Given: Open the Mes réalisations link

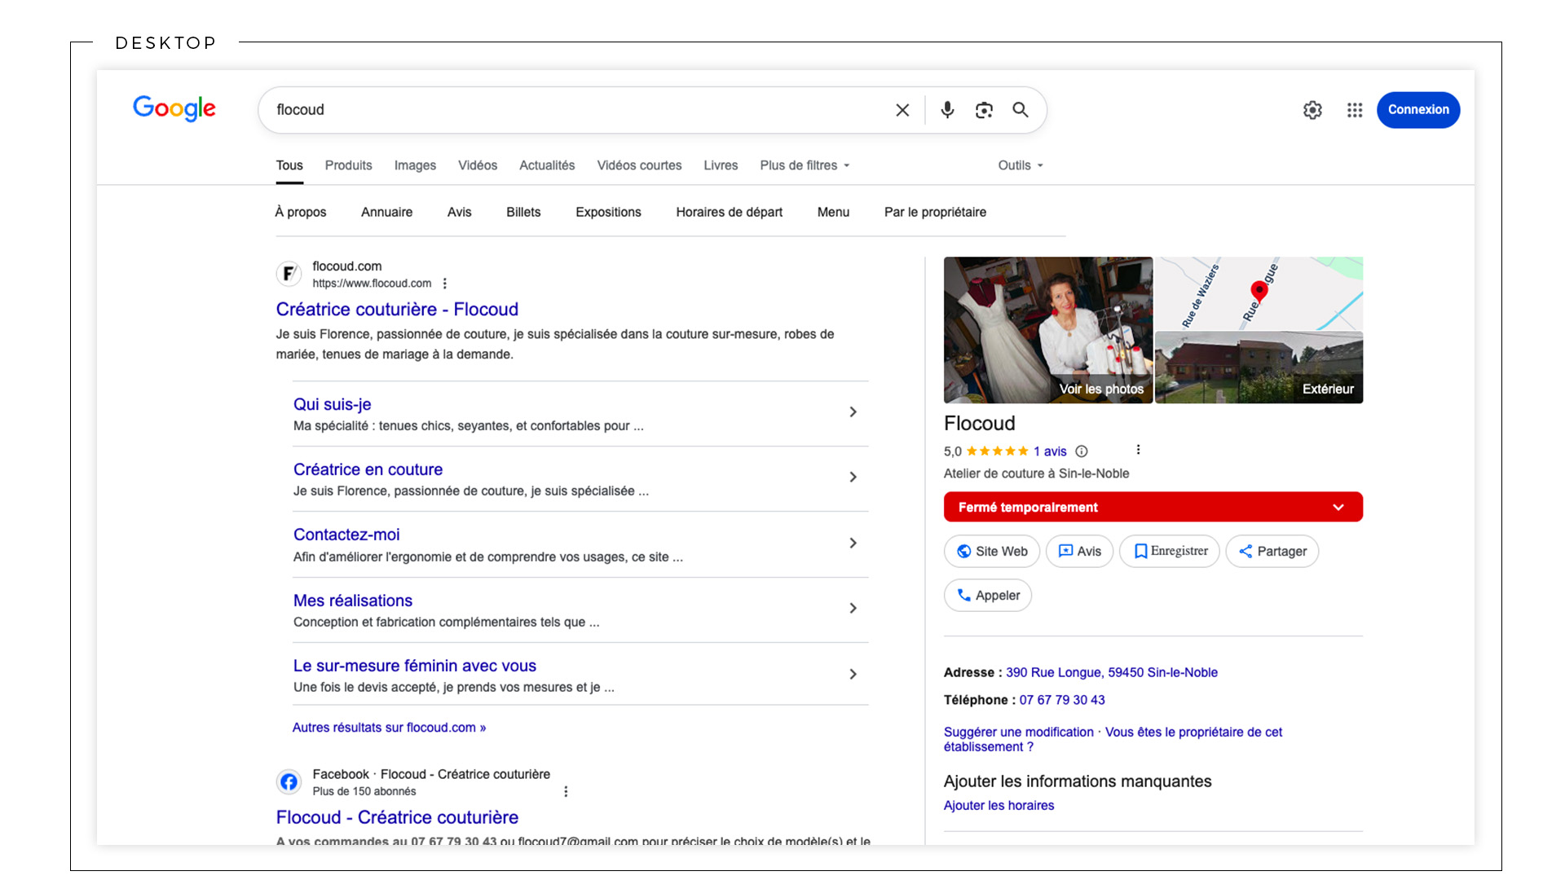Looking at the screenshot, I should [353, 601].
